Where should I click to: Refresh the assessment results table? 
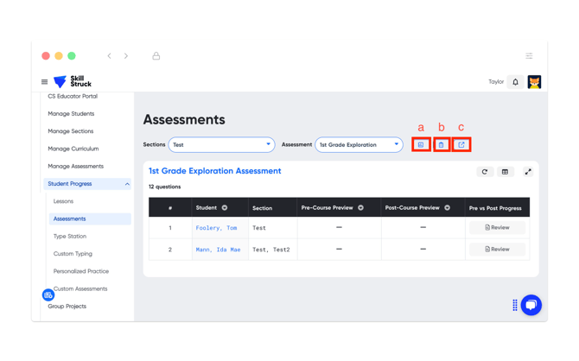(485, 172)
